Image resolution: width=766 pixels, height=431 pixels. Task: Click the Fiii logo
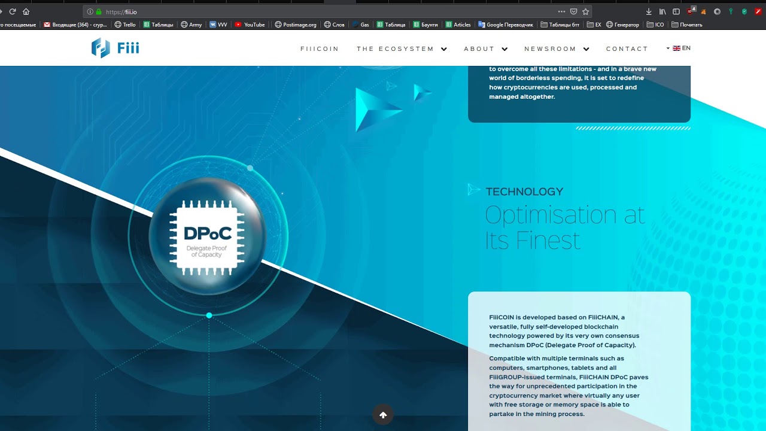115,48
